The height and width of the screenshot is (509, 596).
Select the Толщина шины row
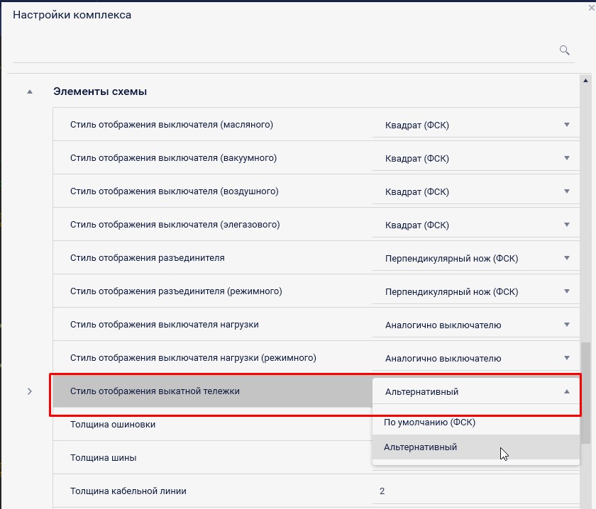[x=213, y=457]
